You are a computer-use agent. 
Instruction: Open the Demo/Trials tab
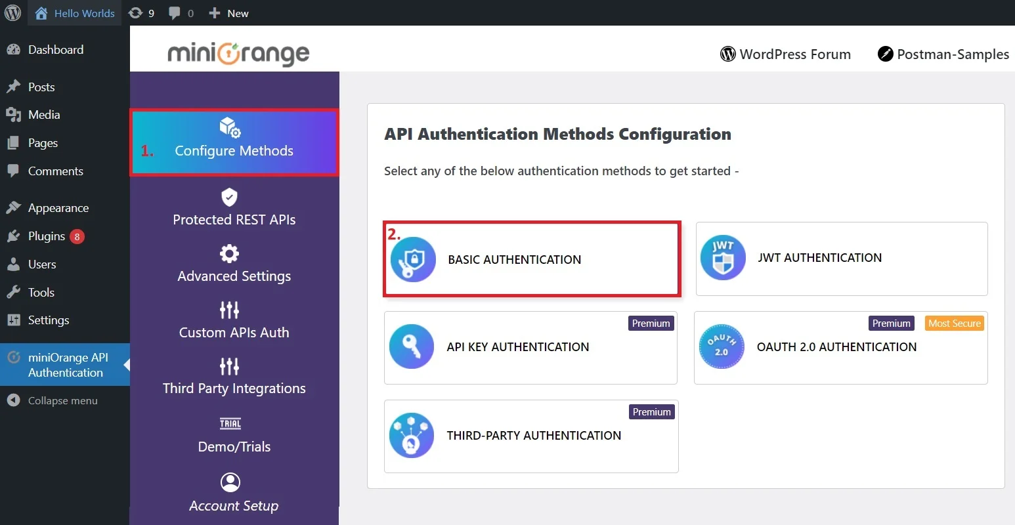click(x=234, y=434)
